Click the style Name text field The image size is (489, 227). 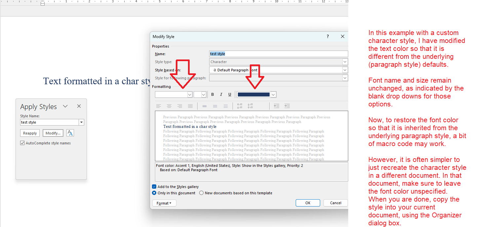point(279,54)
